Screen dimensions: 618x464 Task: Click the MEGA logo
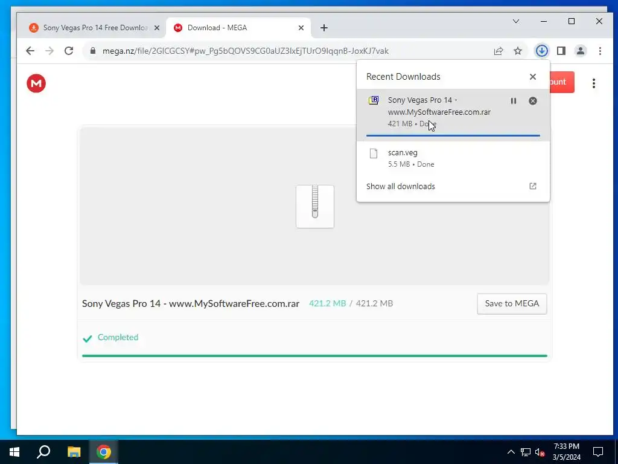pos(36,83)
